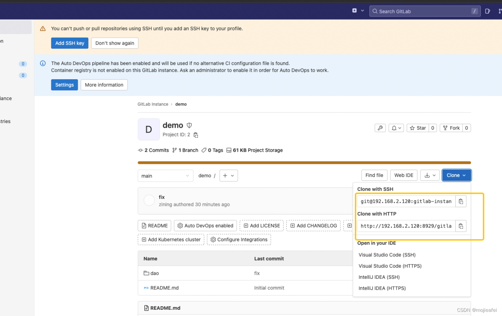Click the create new plus icon in navbar
Image resolution: width=502 pixels, height=316 pixels.
tap(355, 11)
